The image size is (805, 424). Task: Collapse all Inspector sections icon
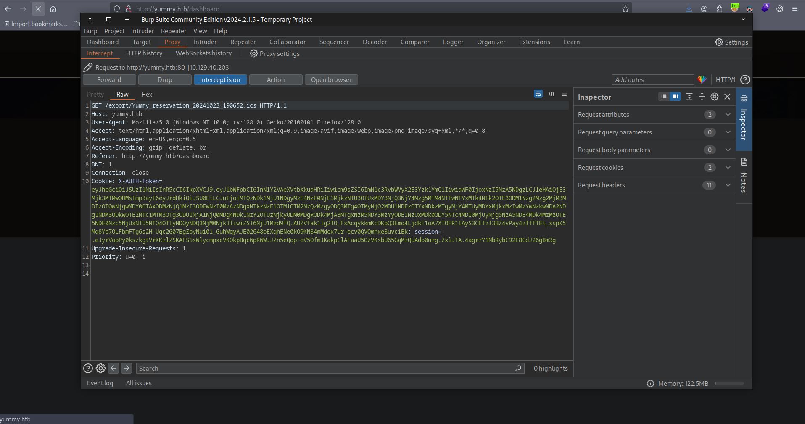tap(702, 97)
